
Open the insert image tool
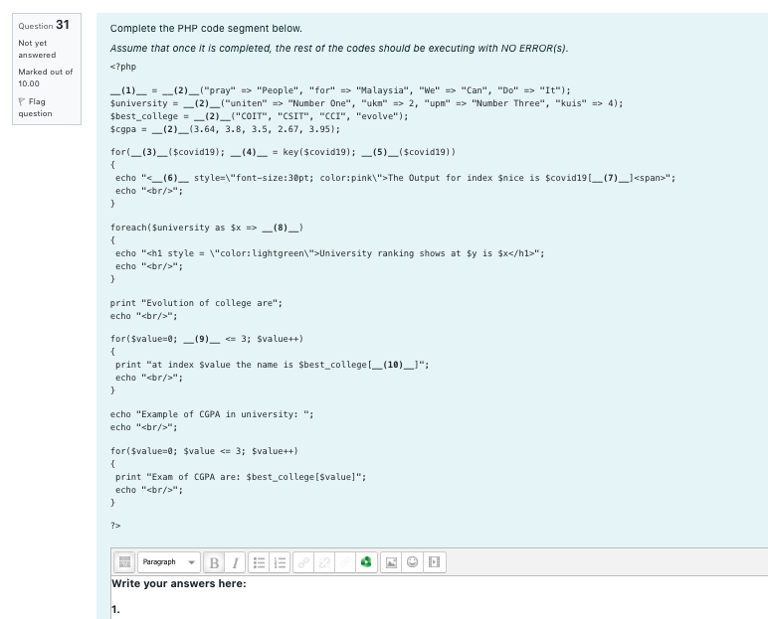[x=391, y=562]
